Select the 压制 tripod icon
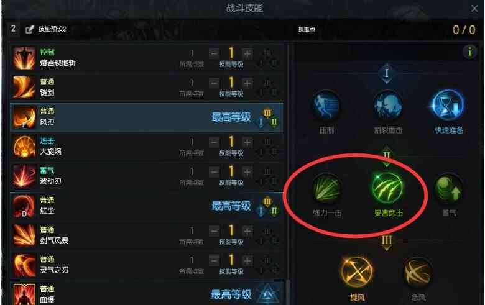485x305 pixels. (326, 106)
